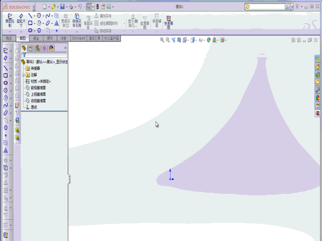Click the 草图绘制 sketch button in the ribbon

(10, 21)
